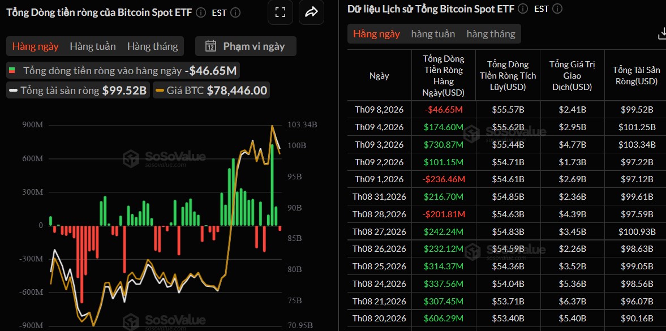Click the tall green bar on chart

click(272, 185)
